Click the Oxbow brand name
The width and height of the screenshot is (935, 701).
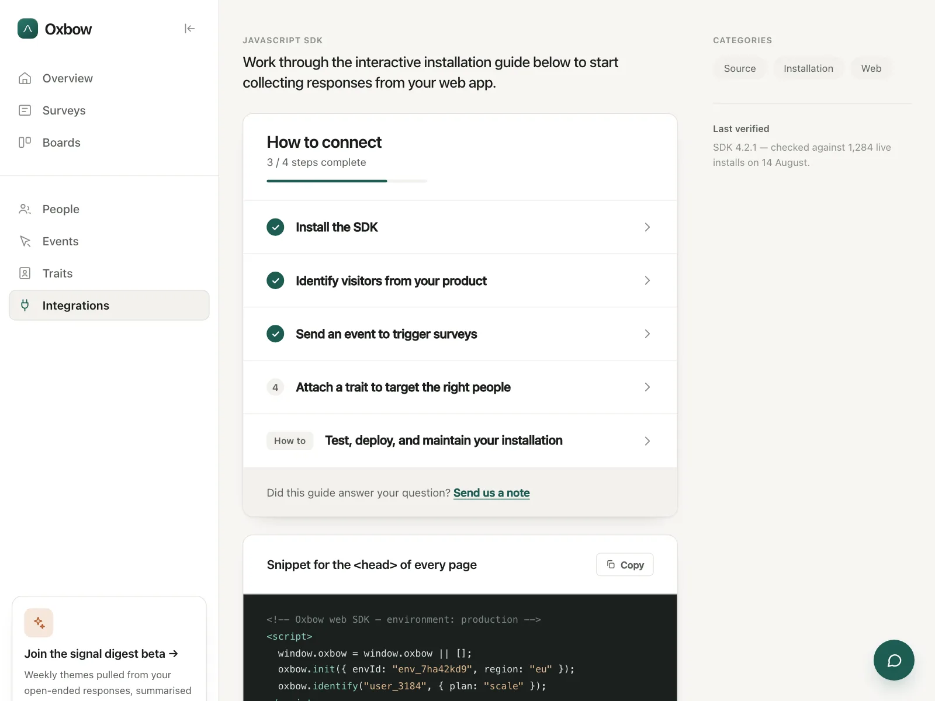[x=68, y=29]
